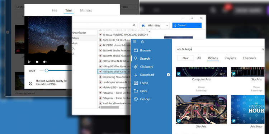Open the Feeds RSS item
Viewport: 269px width, 134px height.
tap(141, 83)
